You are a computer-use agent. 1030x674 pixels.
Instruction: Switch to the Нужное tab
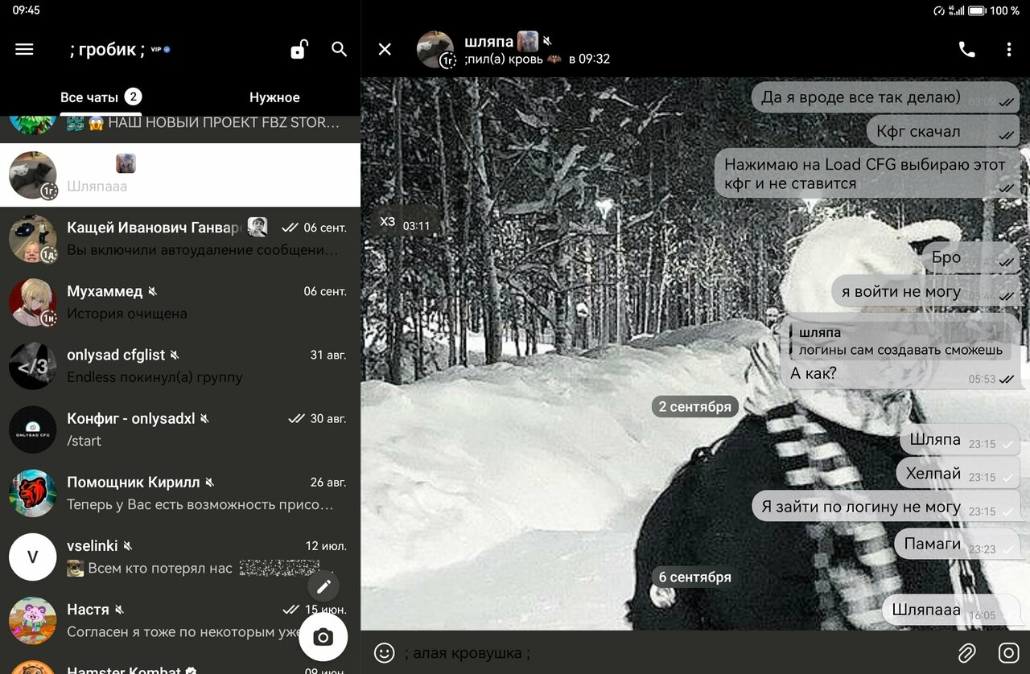274,97
